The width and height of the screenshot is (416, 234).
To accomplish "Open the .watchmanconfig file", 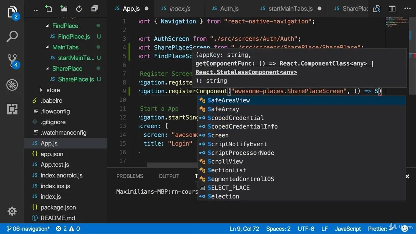I will click(63, 133).
